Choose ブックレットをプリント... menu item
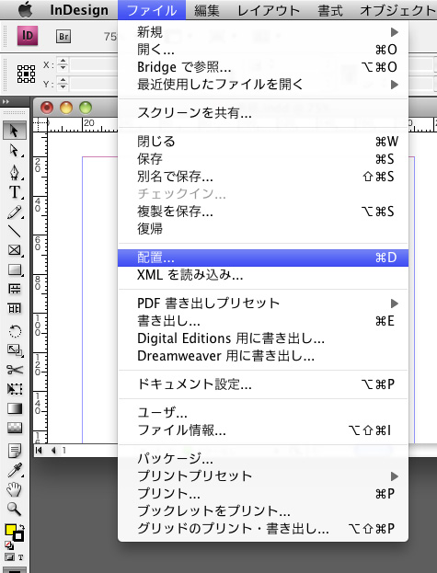 263,511
